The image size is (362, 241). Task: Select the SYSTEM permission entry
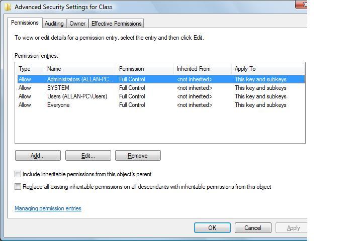[x=58, y=88]
